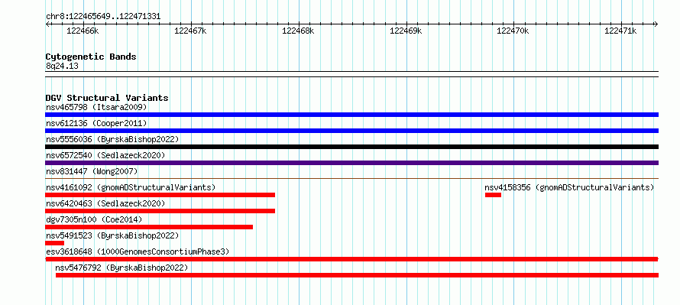Open nsv4161092 (gnomADStructuralVariants) label
The image size is (680, 305).
[x=131, y=187]
